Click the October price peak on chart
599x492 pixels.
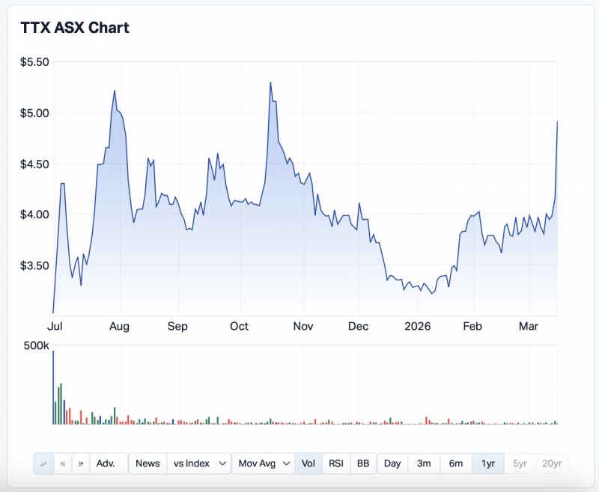[x=270, y=83]
